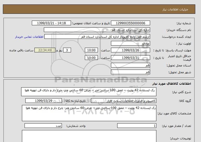The width and height of the screenshot is (201, 142).
Task: Open the اطلاعات تماس خریدار link
Action: tap(29, 37)
